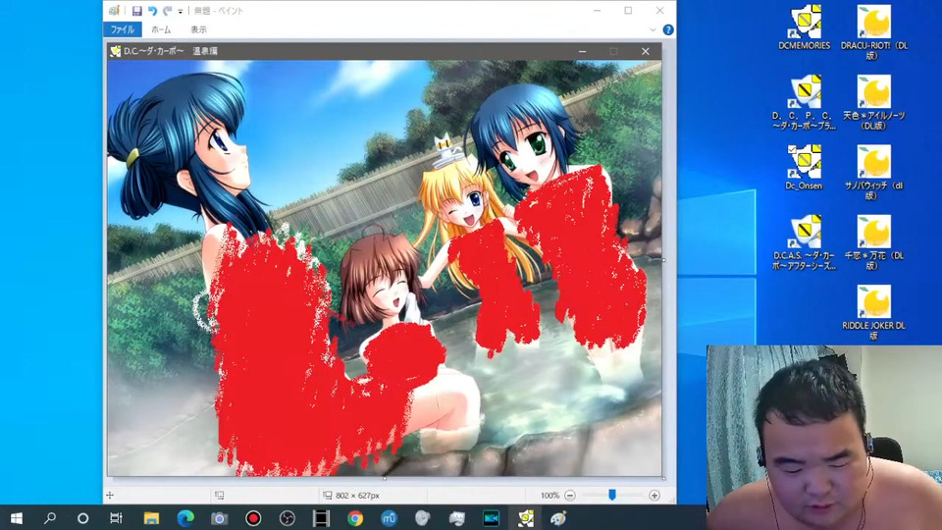Open File Explorer from the taskbar

151,518
